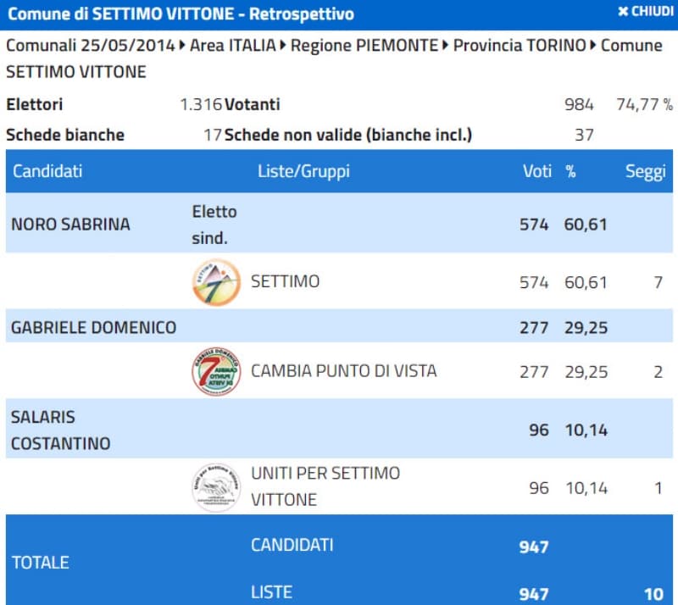Click the UNITI PER SETTIMO VITTONE list name
Screen dimensions: 678x605
(325, 486)
